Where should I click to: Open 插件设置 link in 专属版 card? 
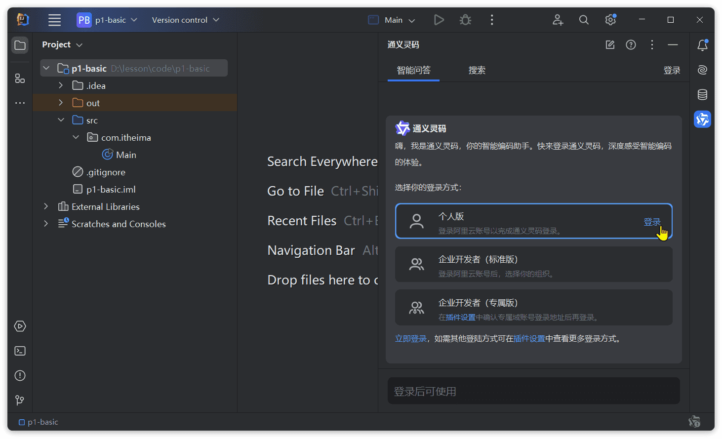pos(461,317)
